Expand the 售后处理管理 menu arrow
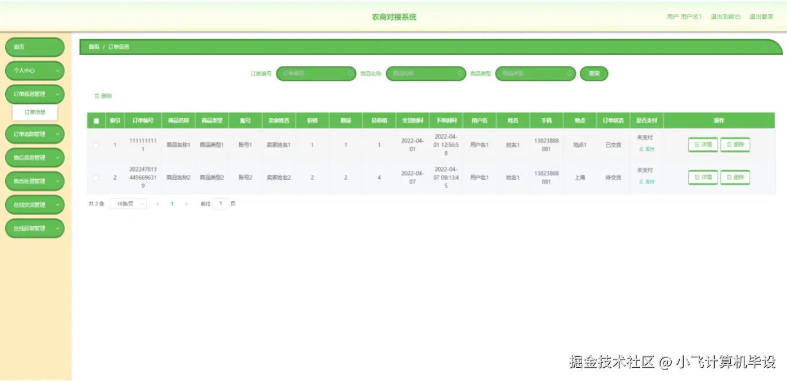The image size is (787, 381). [x=57, y=181]
